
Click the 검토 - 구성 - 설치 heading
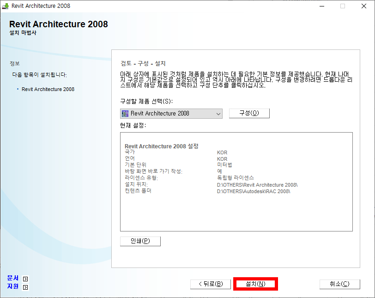(x=143, y=63)
